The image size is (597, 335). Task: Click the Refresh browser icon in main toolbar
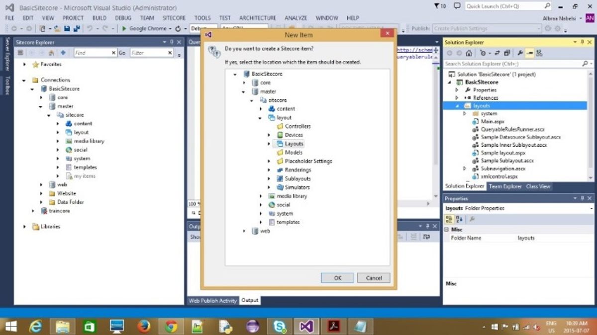tap(178, 29)
